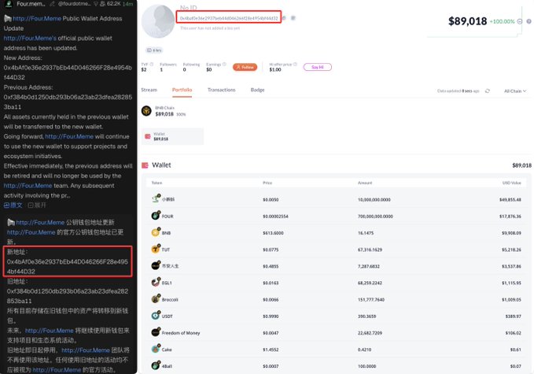Open the http://Four.Meme link before 公钥钱包地址更新
The image size is (534, 374).
[40, 222]
